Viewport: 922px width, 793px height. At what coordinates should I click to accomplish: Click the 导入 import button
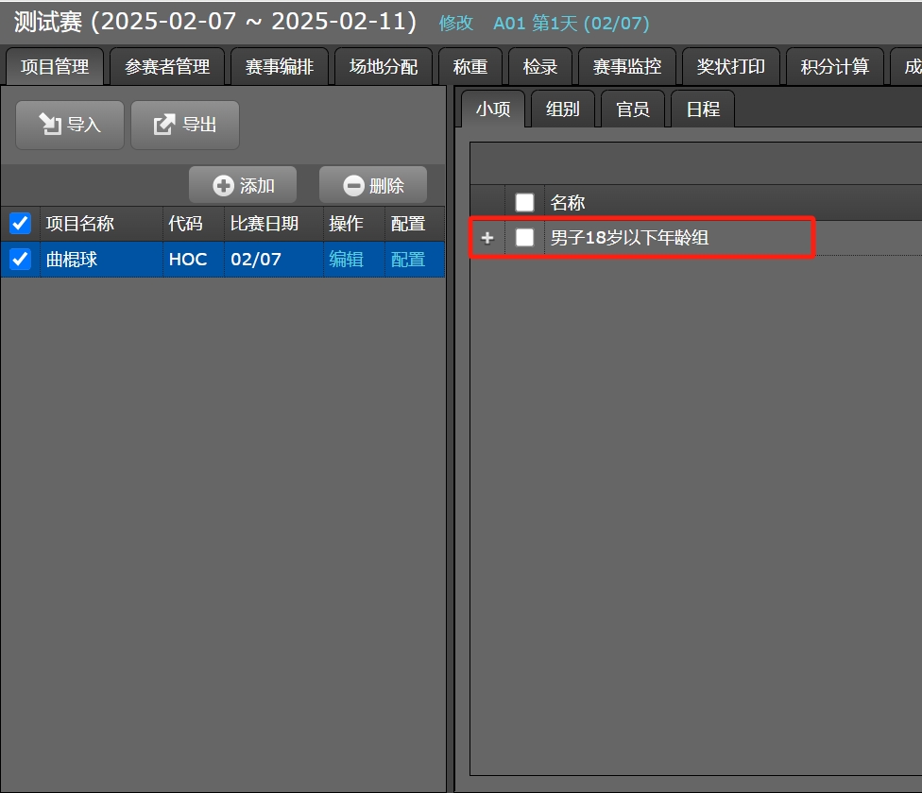(69, 125)
